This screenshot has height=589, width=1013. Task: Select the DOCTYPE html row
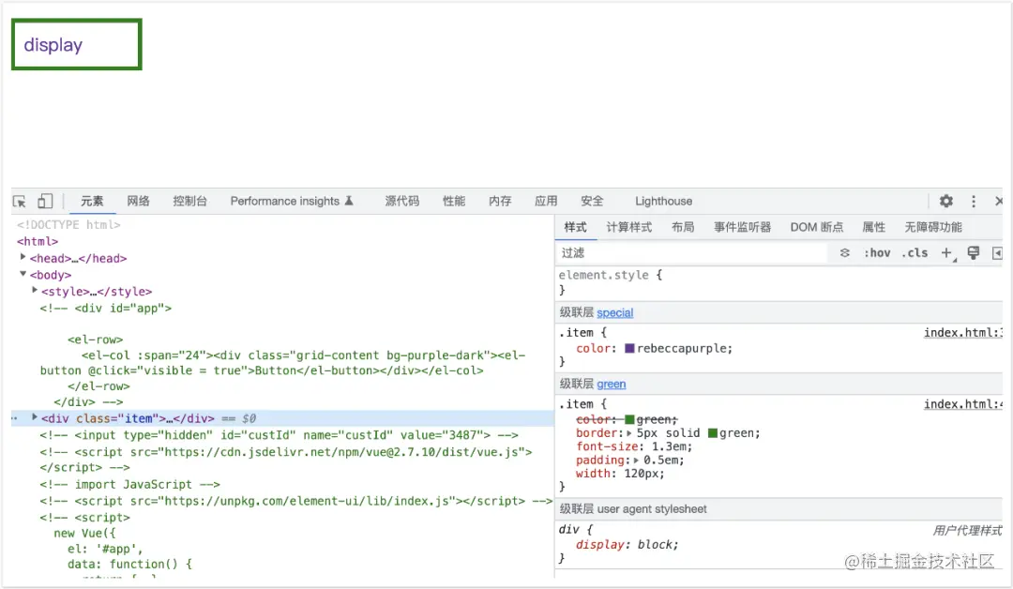[x=68, y=225]
